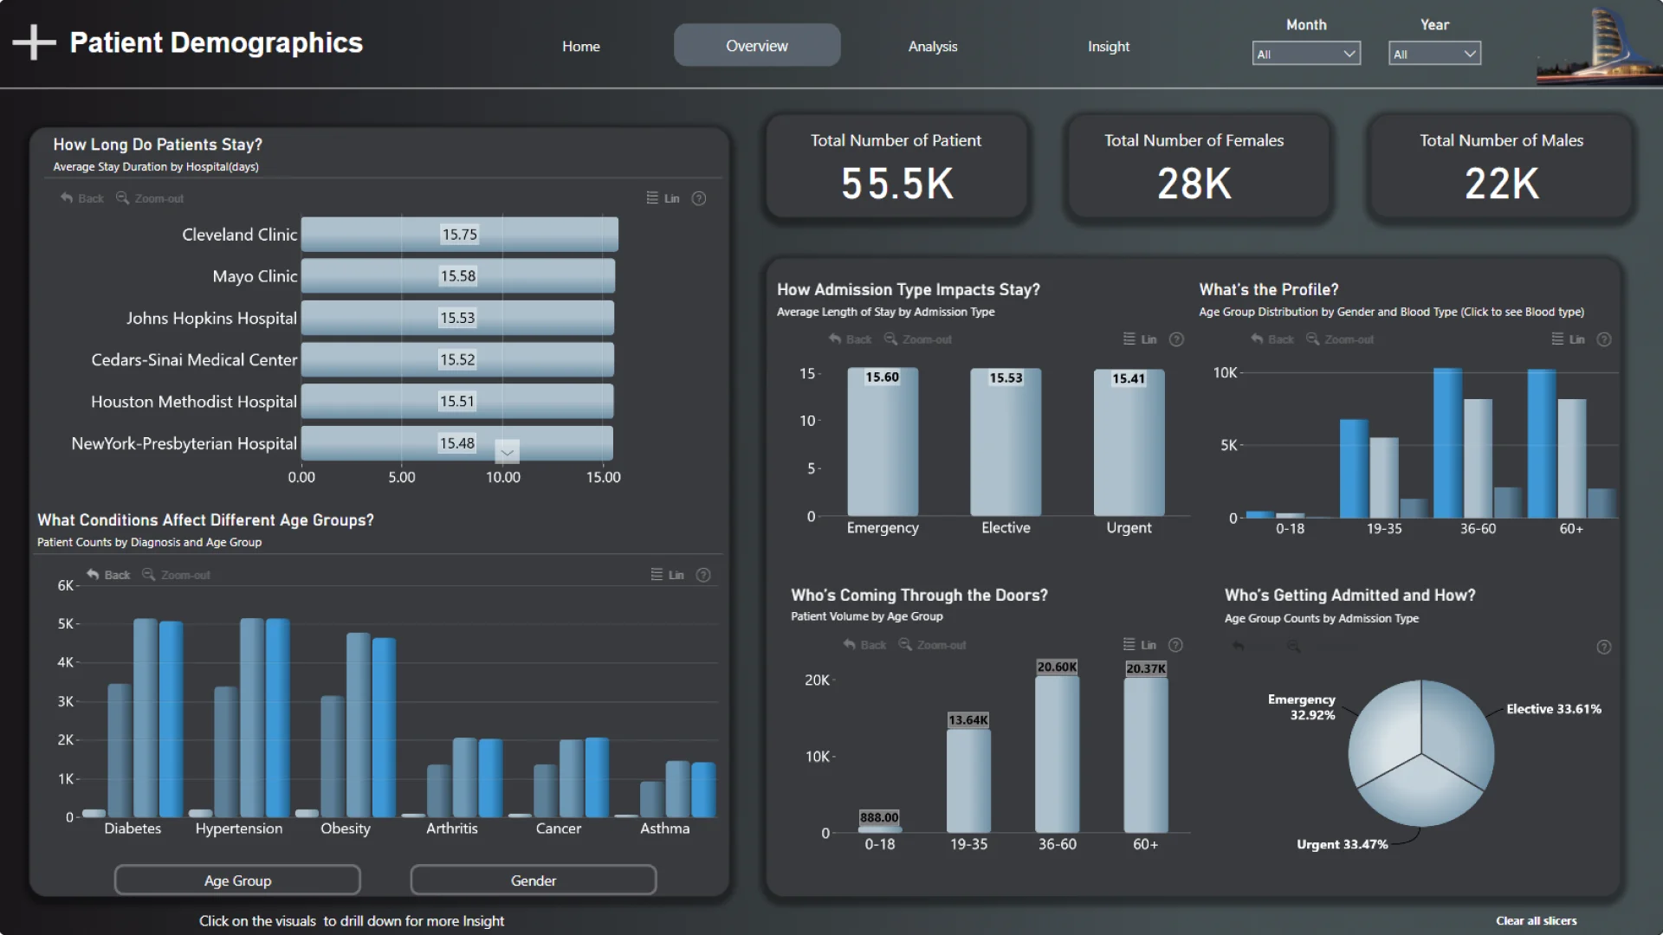The height and width of the screenshot is (935, 1663).
Task: Click Back arrow in Admission Type chart
Action: pos(836,339)
